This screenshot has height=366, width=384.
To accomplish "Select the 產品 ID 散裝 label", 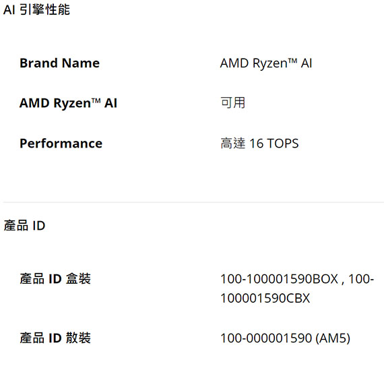I will (55, 338).
